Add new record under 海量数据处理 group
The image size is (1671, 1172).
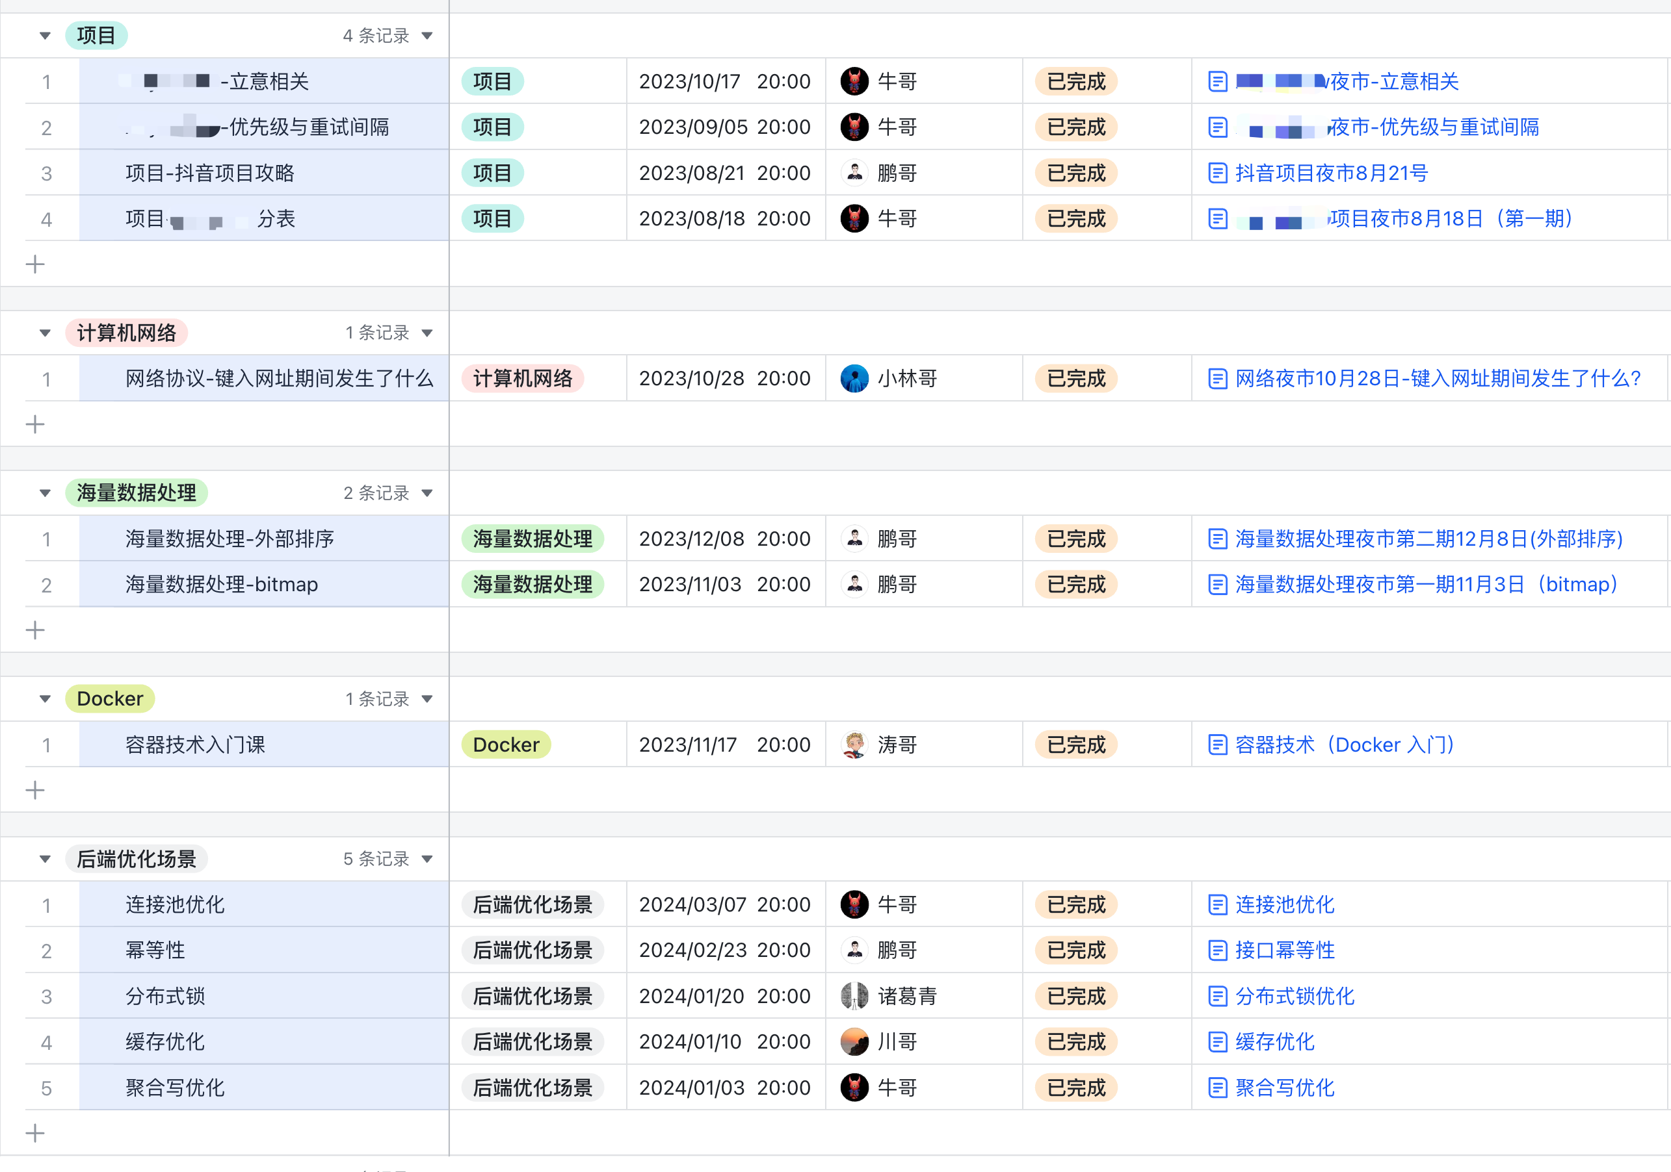[x=35, y=630]
